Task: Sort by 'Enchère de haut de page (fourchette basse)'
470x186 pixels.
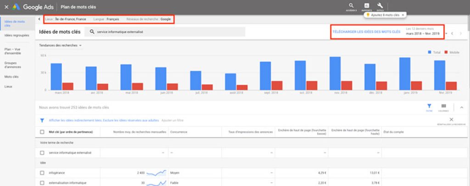Action: click(x=302, y=132)
